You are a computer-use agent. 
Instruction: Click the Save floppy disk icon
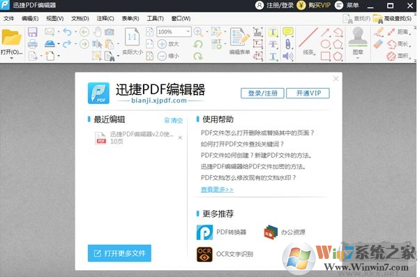[x=32, y=32]
